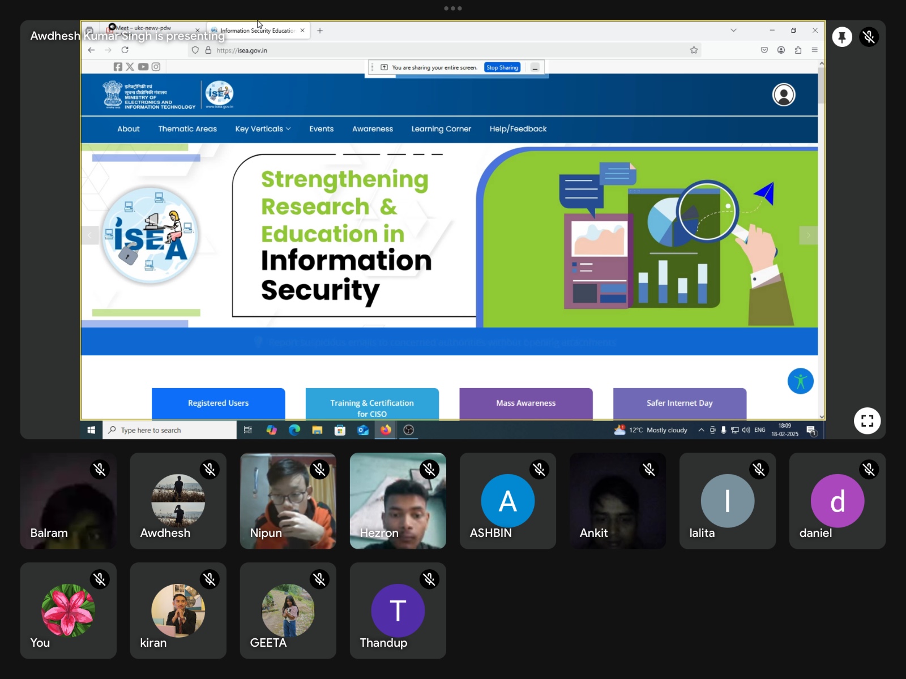Expand the Key Verticals dropdown menu
Image resolution: width=906 pixels, height=679 pixels.
263,129
